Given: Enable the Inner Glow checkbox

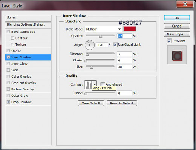Looking at the screenshot, I should (x=8, y=63).
